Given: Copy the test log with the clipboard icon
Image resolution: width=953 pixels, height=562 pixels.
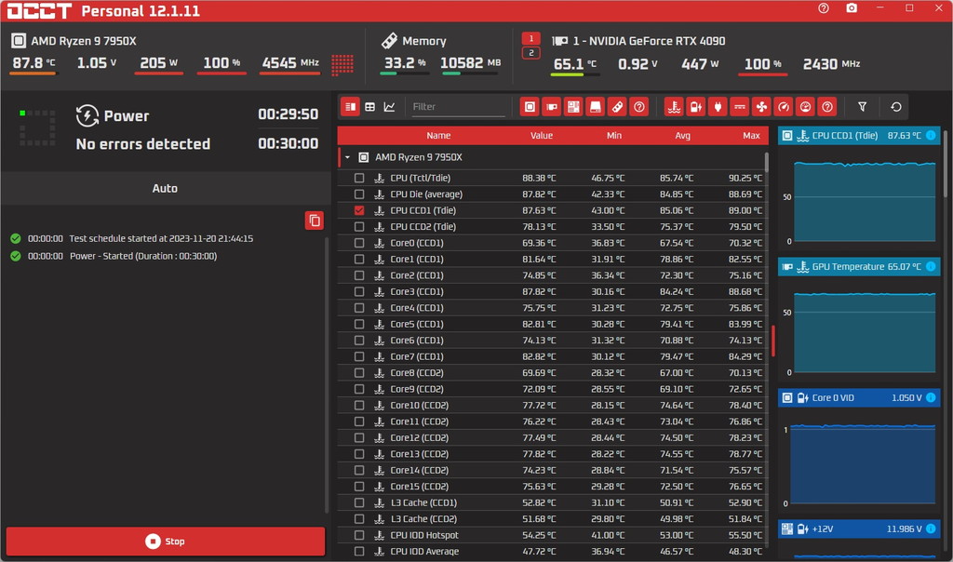Looking at the screenshot, I should click(x=315, y=221).
